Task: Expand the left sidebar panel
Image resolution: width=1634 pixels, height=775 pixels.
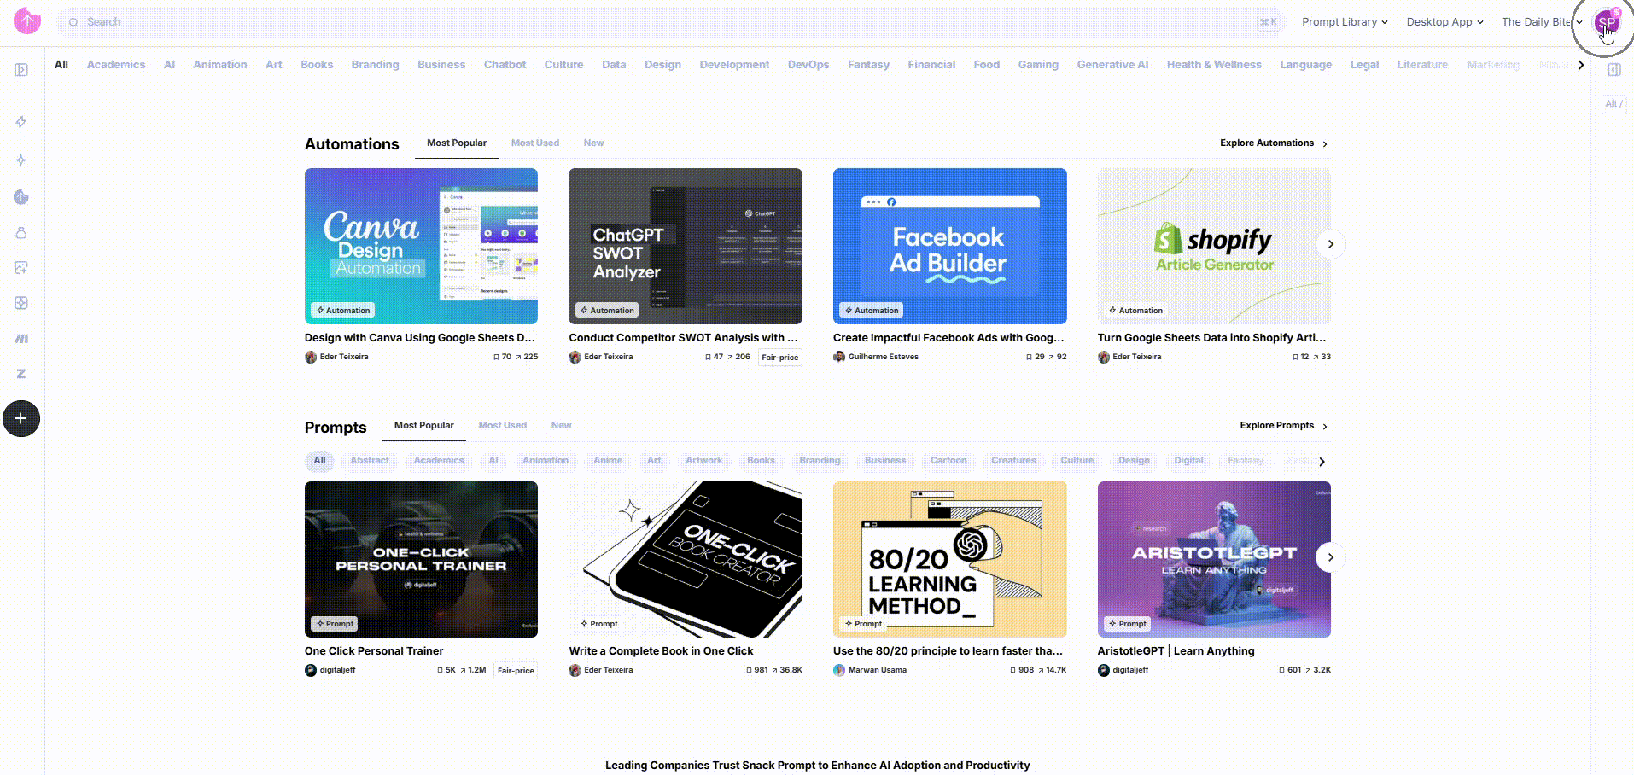Action: (21, 70)
